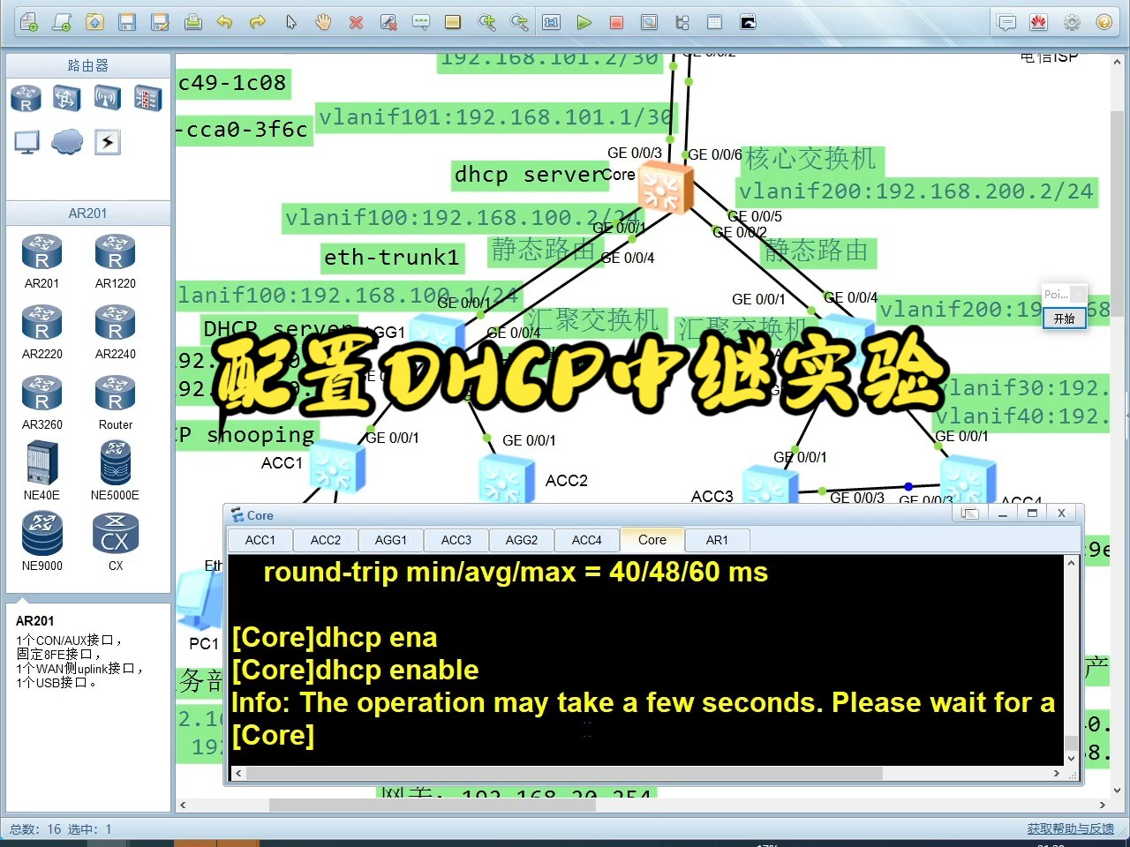Viewport: 1130px width, 847px height.
Task: Click the red X delete tool
Action: [x=357, y=22]
